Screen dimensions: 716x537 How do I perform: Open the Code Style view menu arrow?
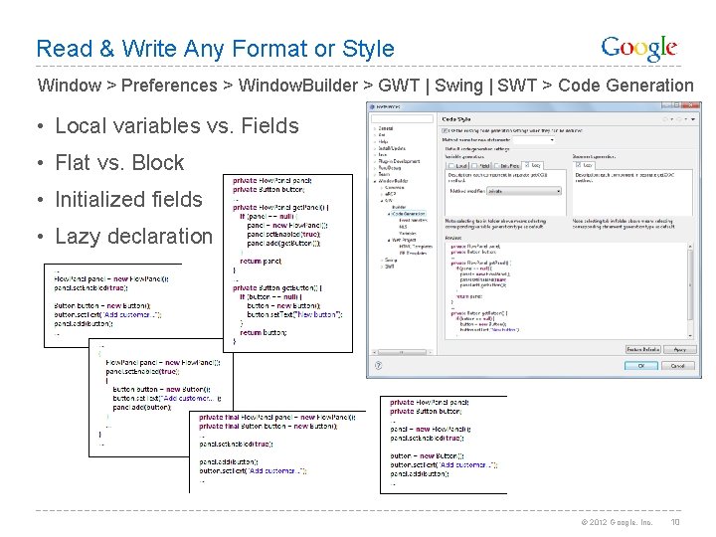point(693,119)
